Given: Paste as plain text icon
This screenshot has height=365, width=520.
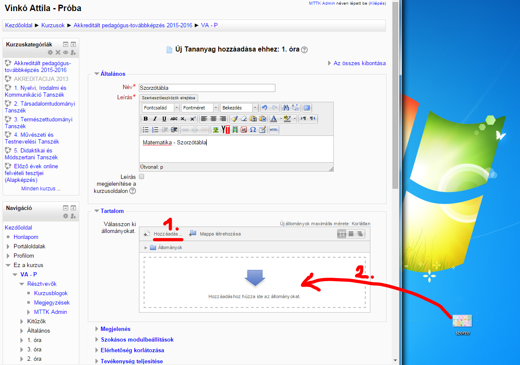Looking at the screenshot, I should (253, 119).
